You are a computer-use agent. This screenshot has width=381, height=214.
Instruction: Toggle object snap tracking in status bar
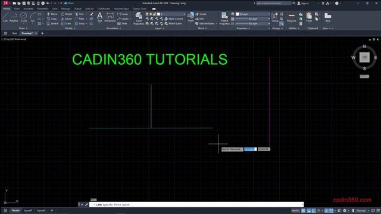[x=326, y=210]
